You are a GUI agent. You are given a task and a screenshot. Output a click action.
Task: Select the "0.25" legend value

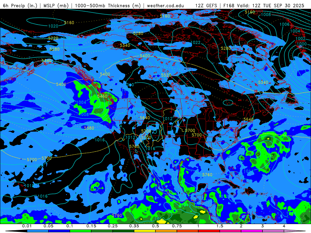[113, 226]
